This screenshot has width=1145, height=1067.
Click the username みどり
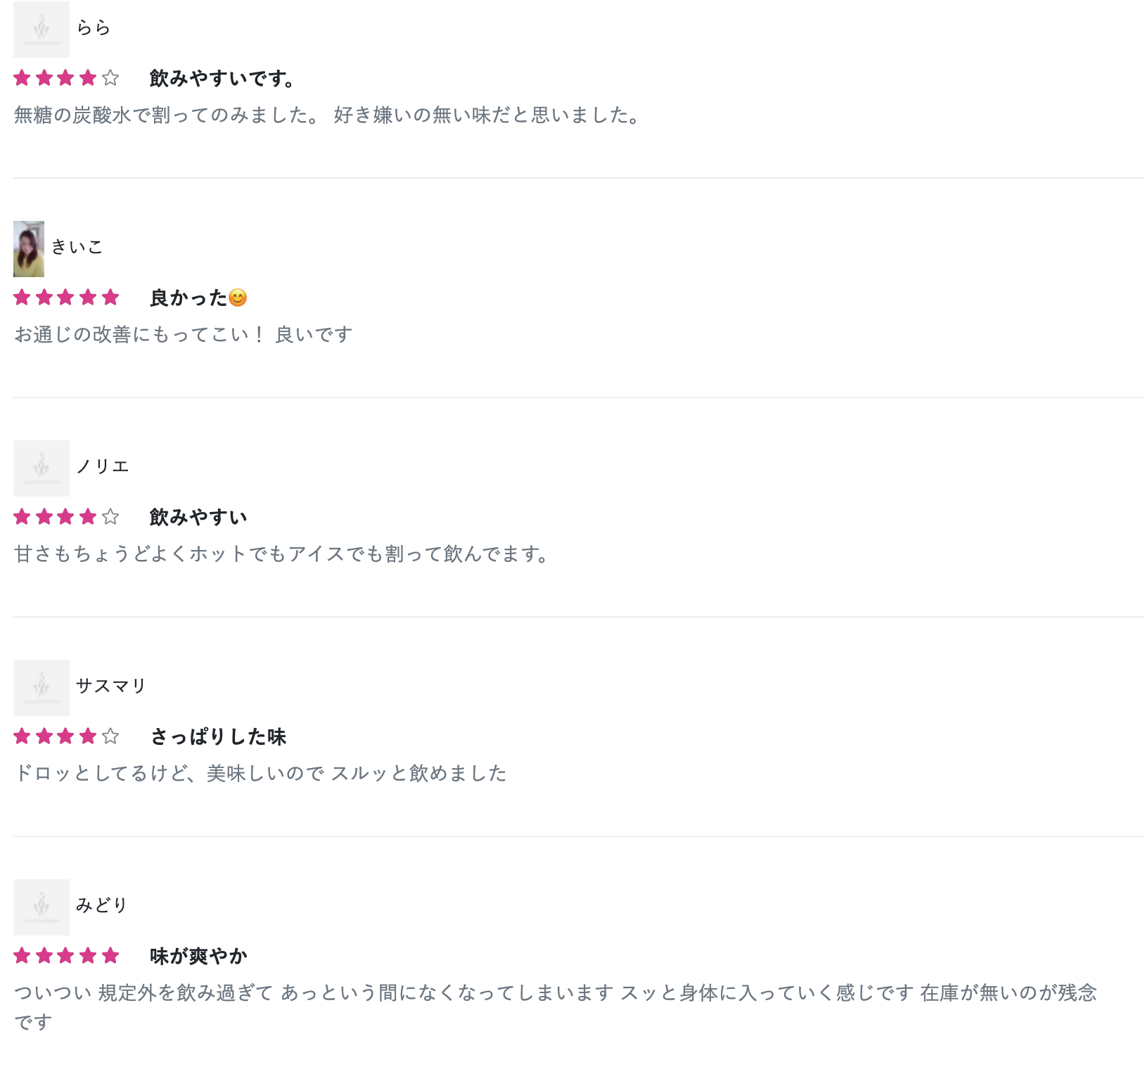point(102,905)
